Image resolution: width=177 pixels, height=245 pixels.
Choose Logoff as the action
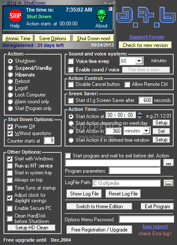coord(10,88)
